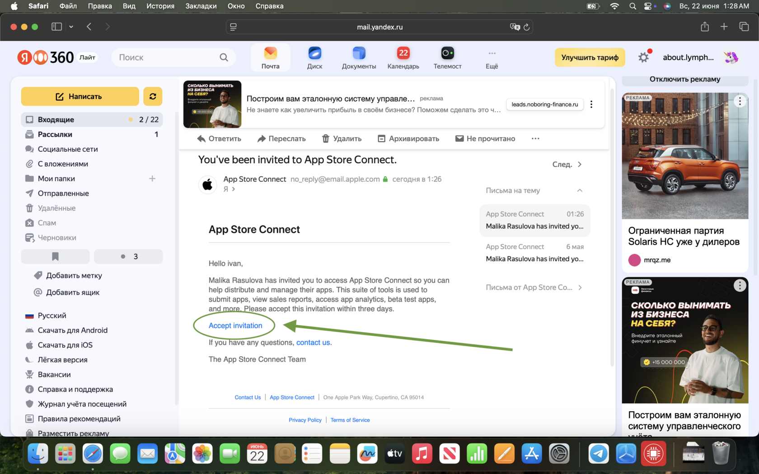This screenshot has width=759, height=474.
Task: Click the contact us link
Action: (313, 342)
